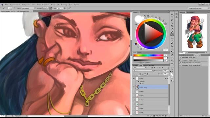Click the hue slider bar in Coolorus
210x118 pixels.
[148, 55]
